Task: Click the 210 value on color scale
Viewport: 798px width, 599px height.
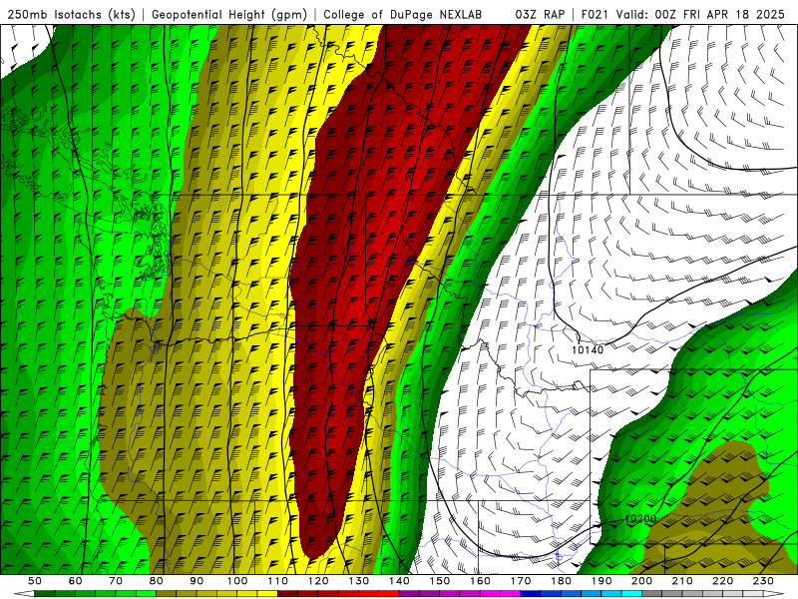Action: click(x=683, y=581)
